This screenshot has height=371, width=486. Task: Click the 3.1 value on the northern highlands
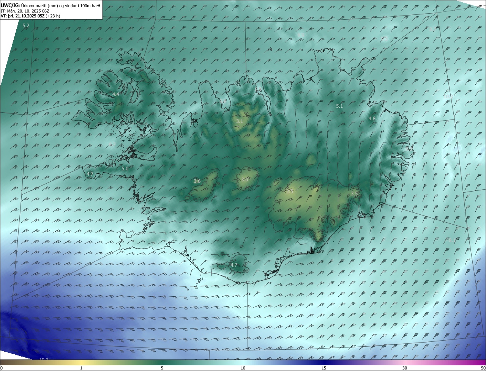[240, 121]
